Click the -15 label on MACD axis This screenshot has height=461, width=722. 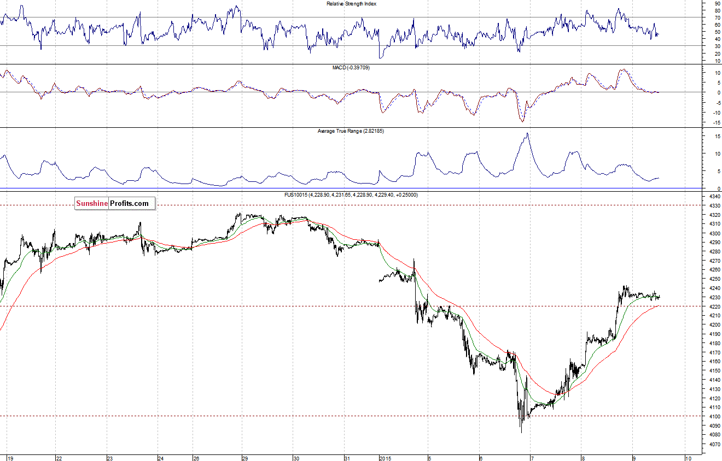click(x=717, y=123)
